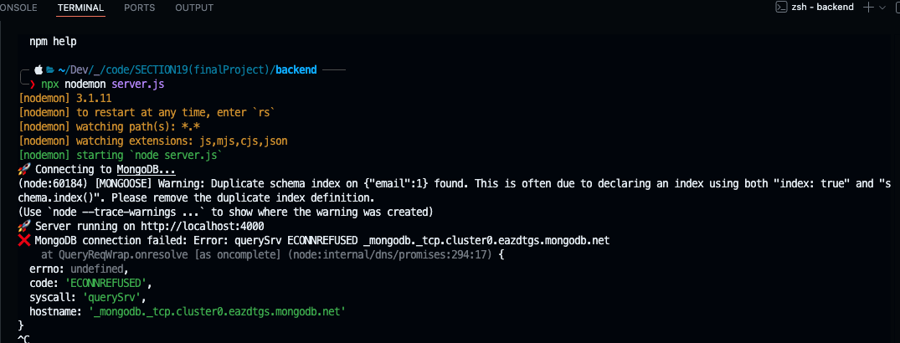Switch to the TERMINAL tab
Viewport: 900px width, 343px height.
80,8
